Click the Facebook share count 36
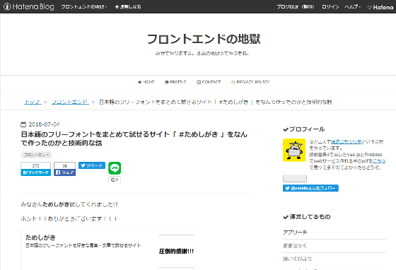This screenshot has height=270, width=396. 64,165
